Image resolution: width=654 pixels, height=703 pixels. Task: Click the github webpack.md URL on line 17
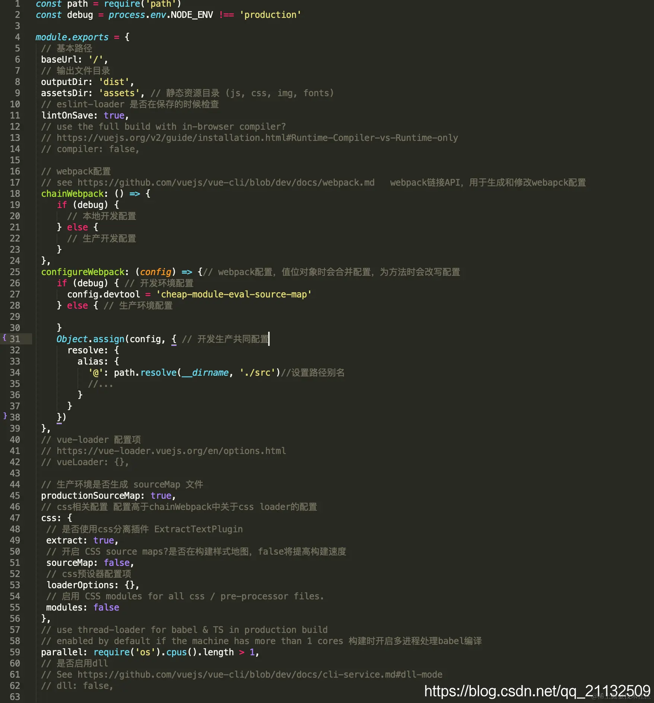[226, 182]
